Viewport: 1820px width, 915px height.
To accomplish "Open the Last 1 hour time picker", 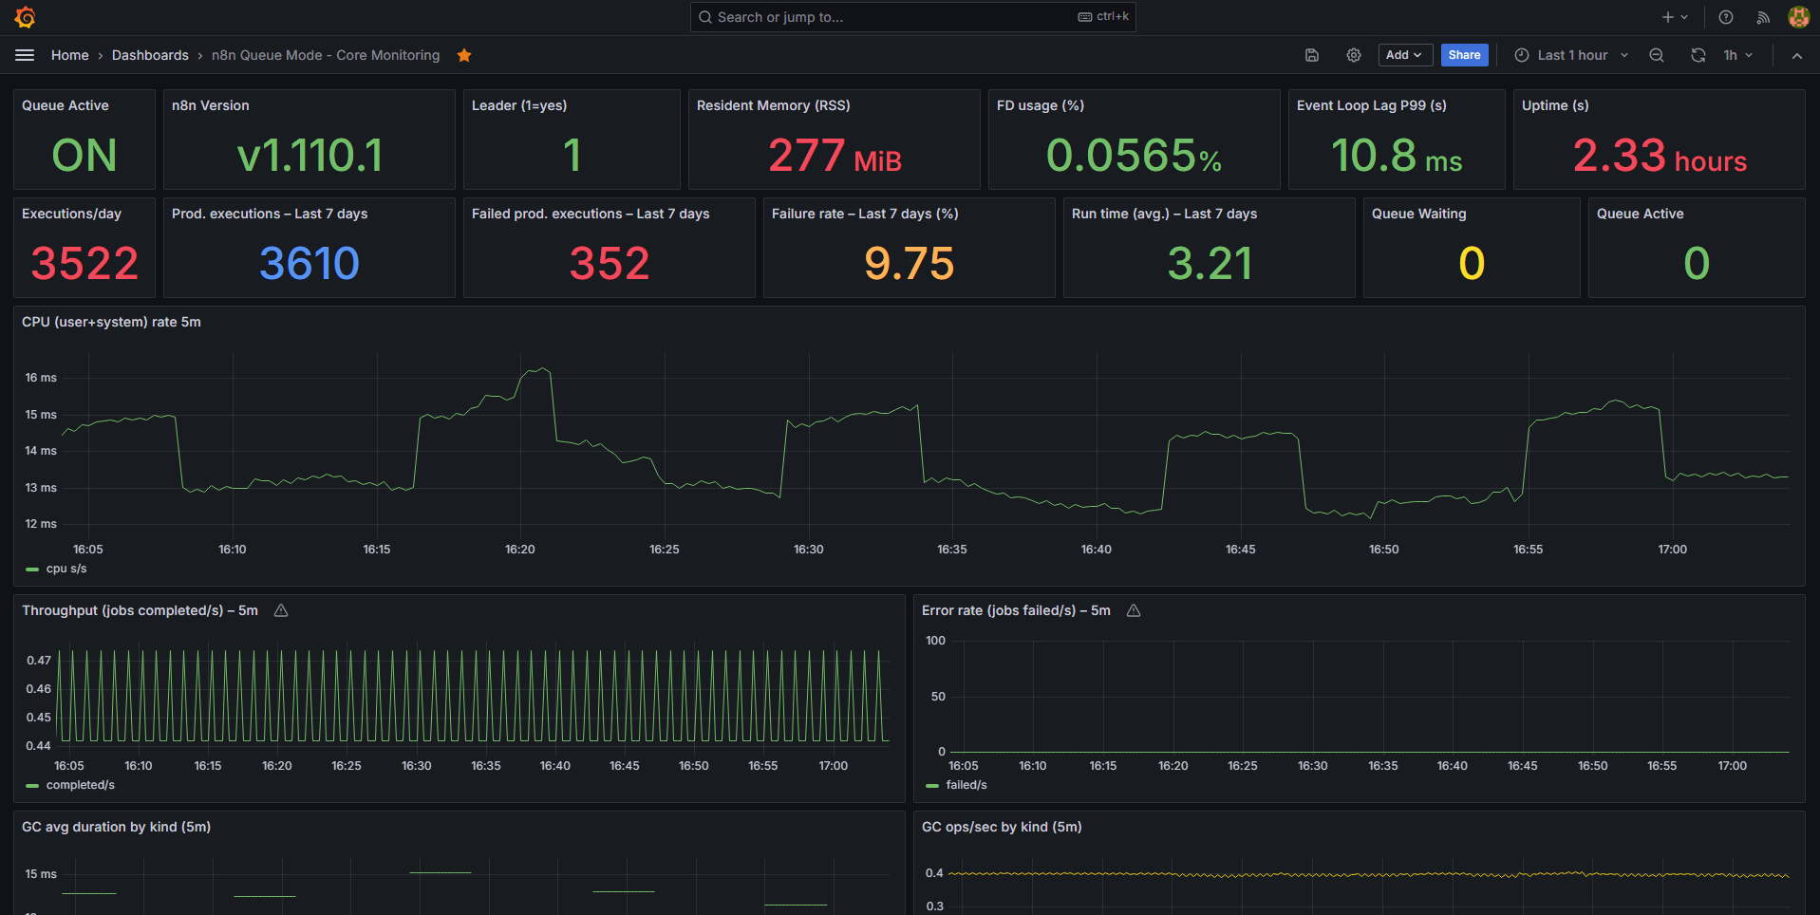I will (1572, 55).
